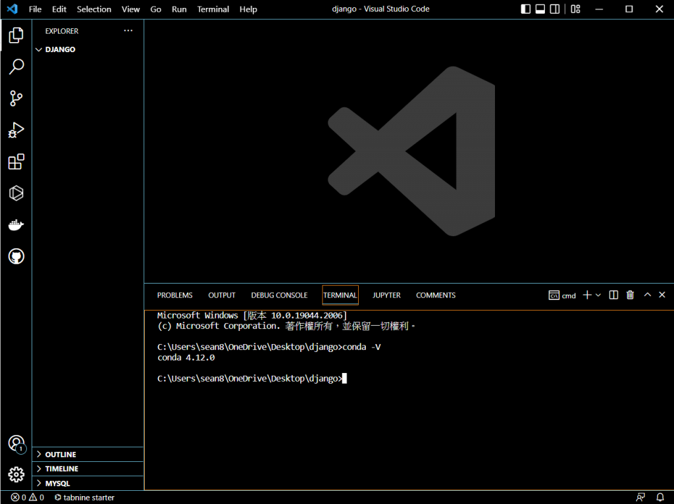674x504 pixels.
Task: Collapse the DJANGO folder section
Action: [88, 49]
